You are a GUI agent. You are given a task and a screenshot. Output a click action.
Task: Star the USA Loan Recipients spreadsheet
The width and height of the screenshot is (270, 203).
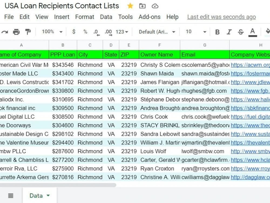130,6
